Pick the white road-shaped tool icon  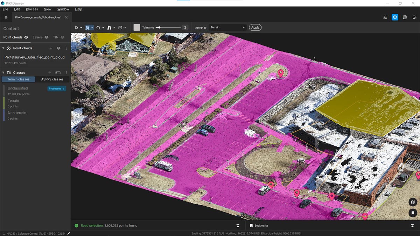pyautogui.click(x=109, y=27)
